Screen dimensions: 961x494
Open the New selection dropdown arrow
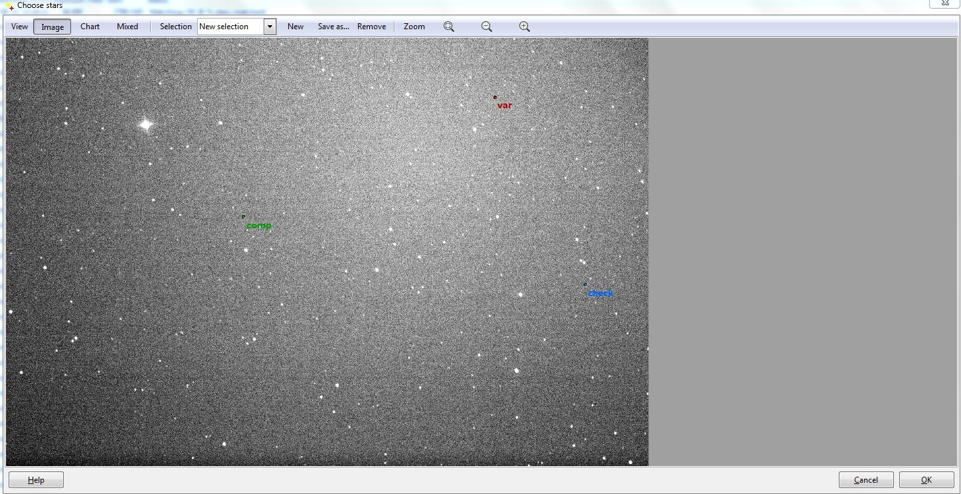click(270, 27)
